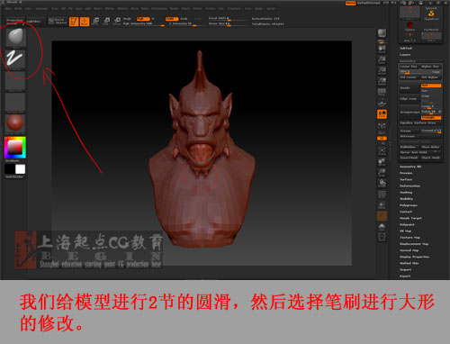
Task: Click the Lower Res button
Action: pos(409,67)
